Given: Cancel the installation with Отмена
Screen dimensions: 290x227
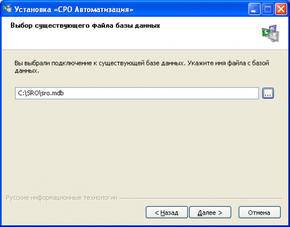Looking at the screenshot, I should coord(259,212).
